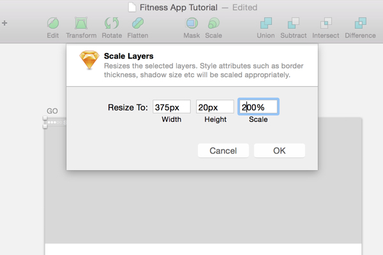Screen dimensions: 383x255
Task: Choose the Intersect boolean operation
Action: click(x=326, y=24)
